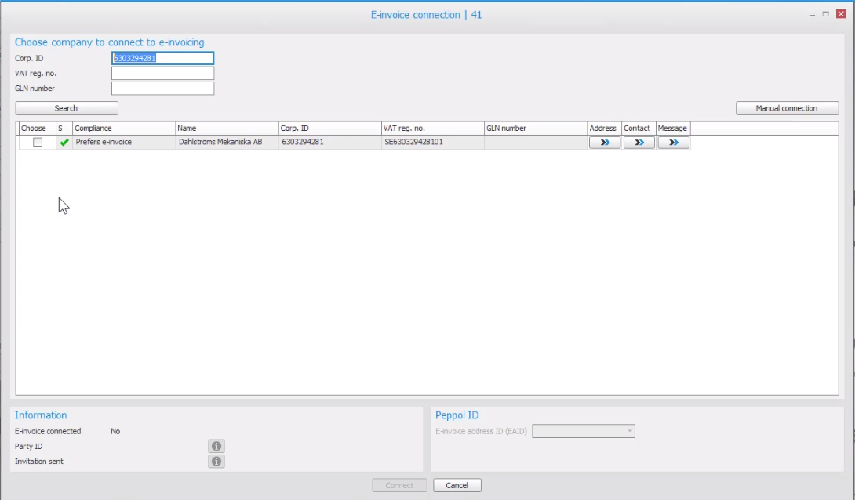Viewport: 855px width, 500px height.
Task: Open Message arrow button in the row
Action: (673, 143)
